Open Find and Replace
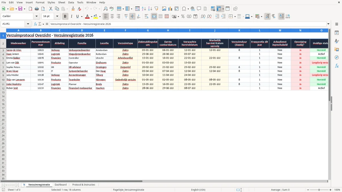The height and width of the screenshot is (192, 342). pos(105,9)
